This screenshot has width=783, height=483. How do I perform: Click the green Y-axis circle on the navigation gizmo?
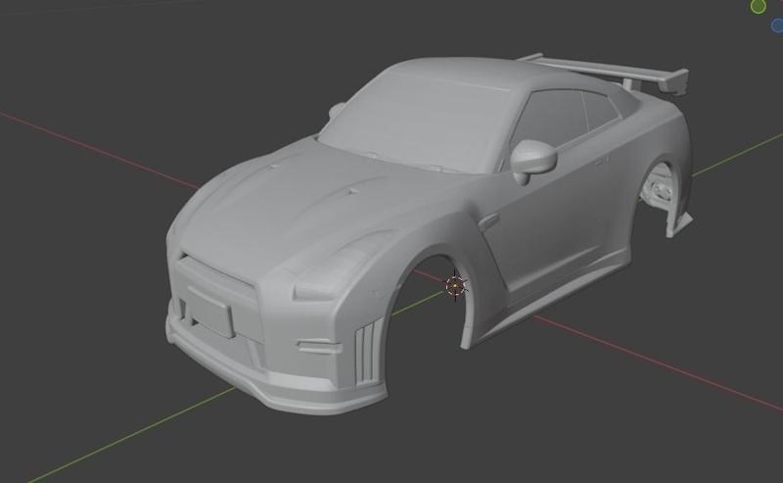[x=758, y=7]
